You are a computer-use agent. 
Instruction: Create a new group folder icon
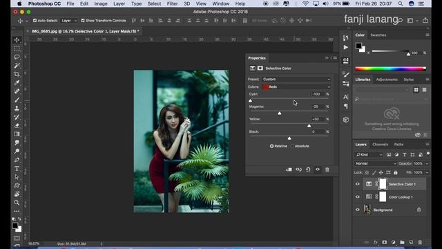tap(402, 242)
